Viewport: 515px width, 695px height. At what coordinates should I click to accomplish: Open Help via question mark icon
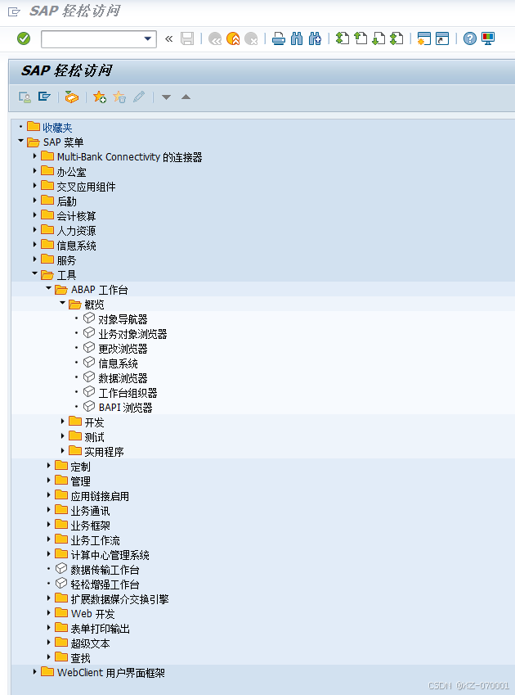click(x=470, y=39)
